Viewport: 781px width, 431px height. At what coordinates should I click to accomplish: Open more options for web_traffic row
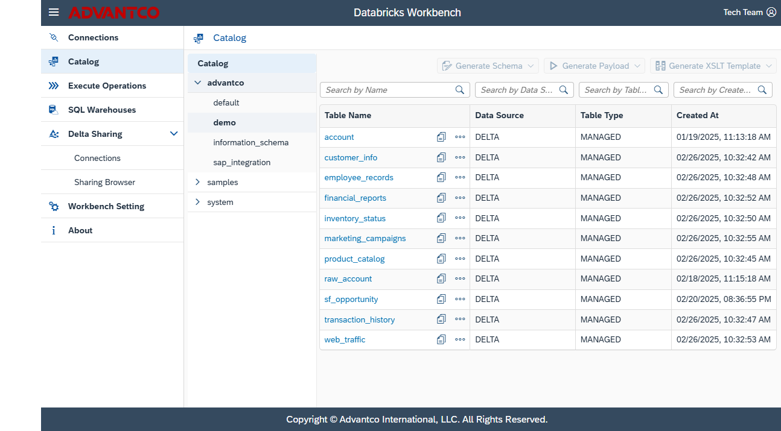point(460,339)
